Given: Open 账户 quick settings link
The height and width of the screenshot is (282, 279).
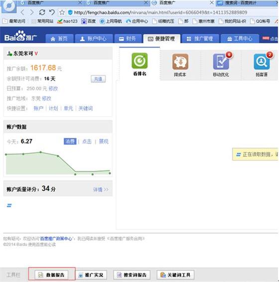Looking at the screenshot, I should [38, 108].
